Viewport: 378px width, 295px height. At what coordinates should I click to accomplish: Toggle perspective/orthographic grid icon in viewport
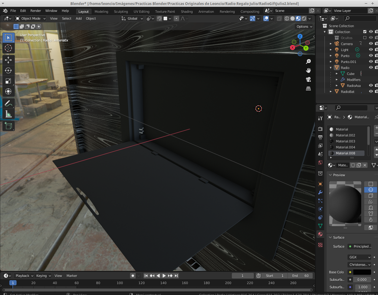point(308,89)
